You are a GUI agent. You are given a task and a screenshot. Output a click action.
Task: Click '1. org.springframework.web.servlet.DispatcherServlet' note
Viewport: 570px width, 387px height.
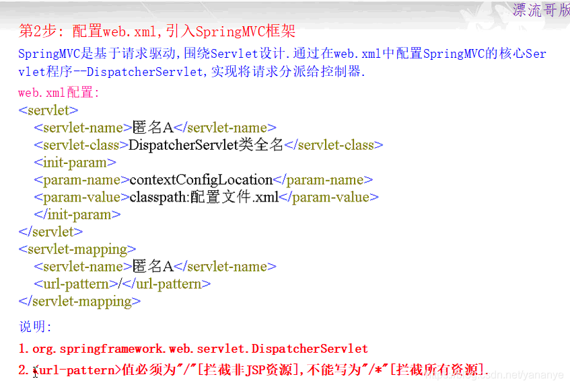(x=193, y=349)
